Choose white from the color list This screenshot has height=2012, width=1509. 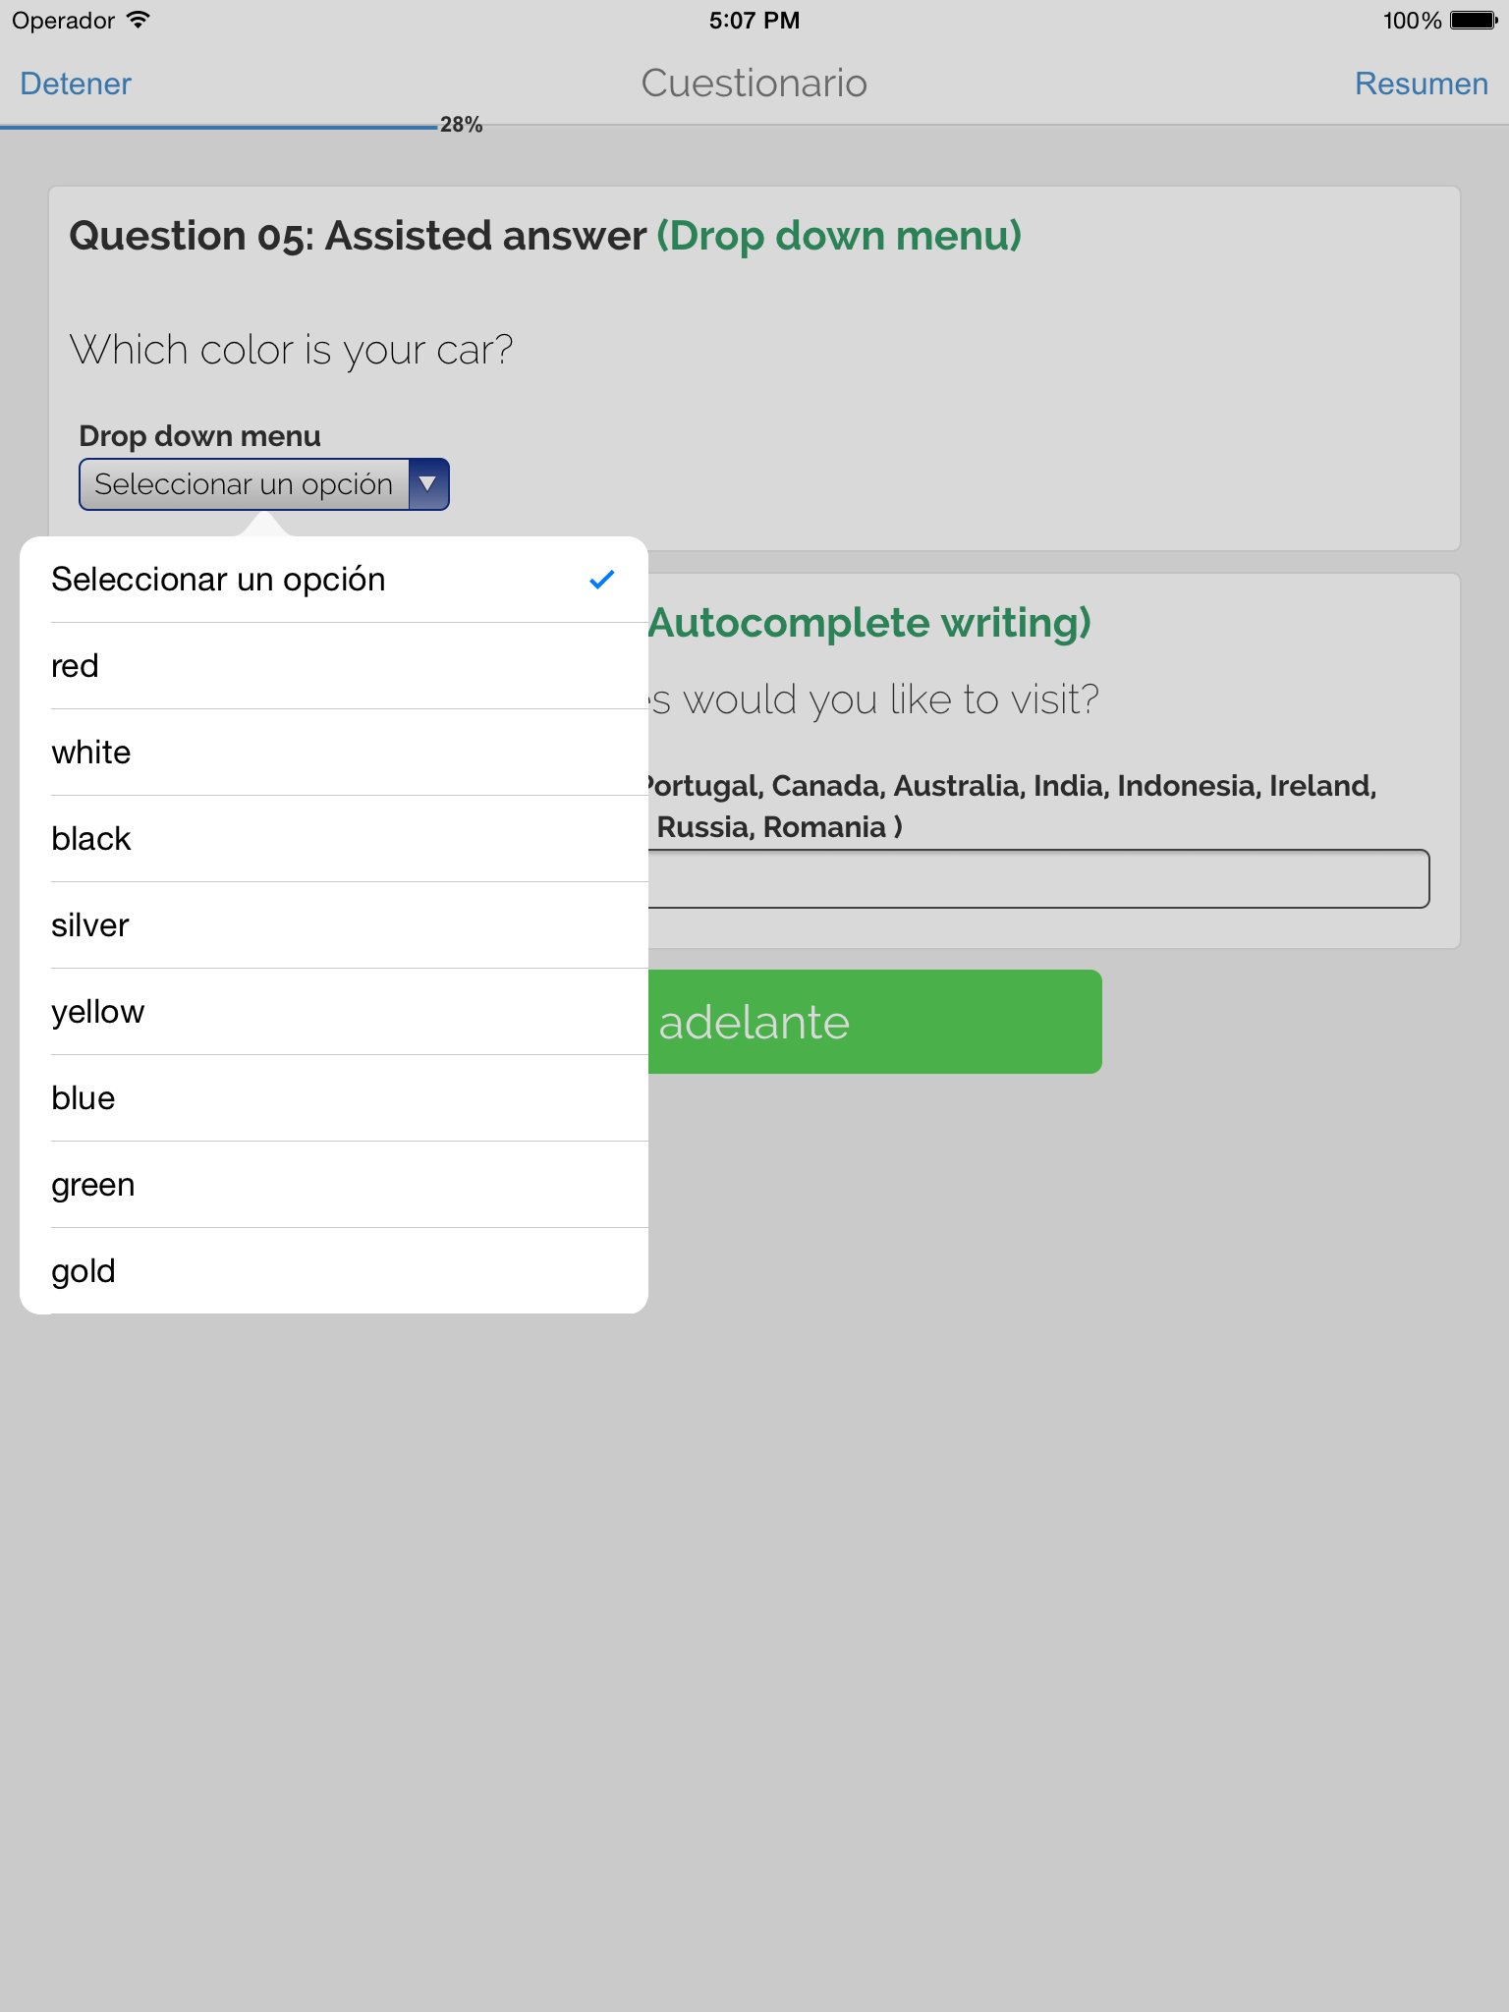pos(334,753)
